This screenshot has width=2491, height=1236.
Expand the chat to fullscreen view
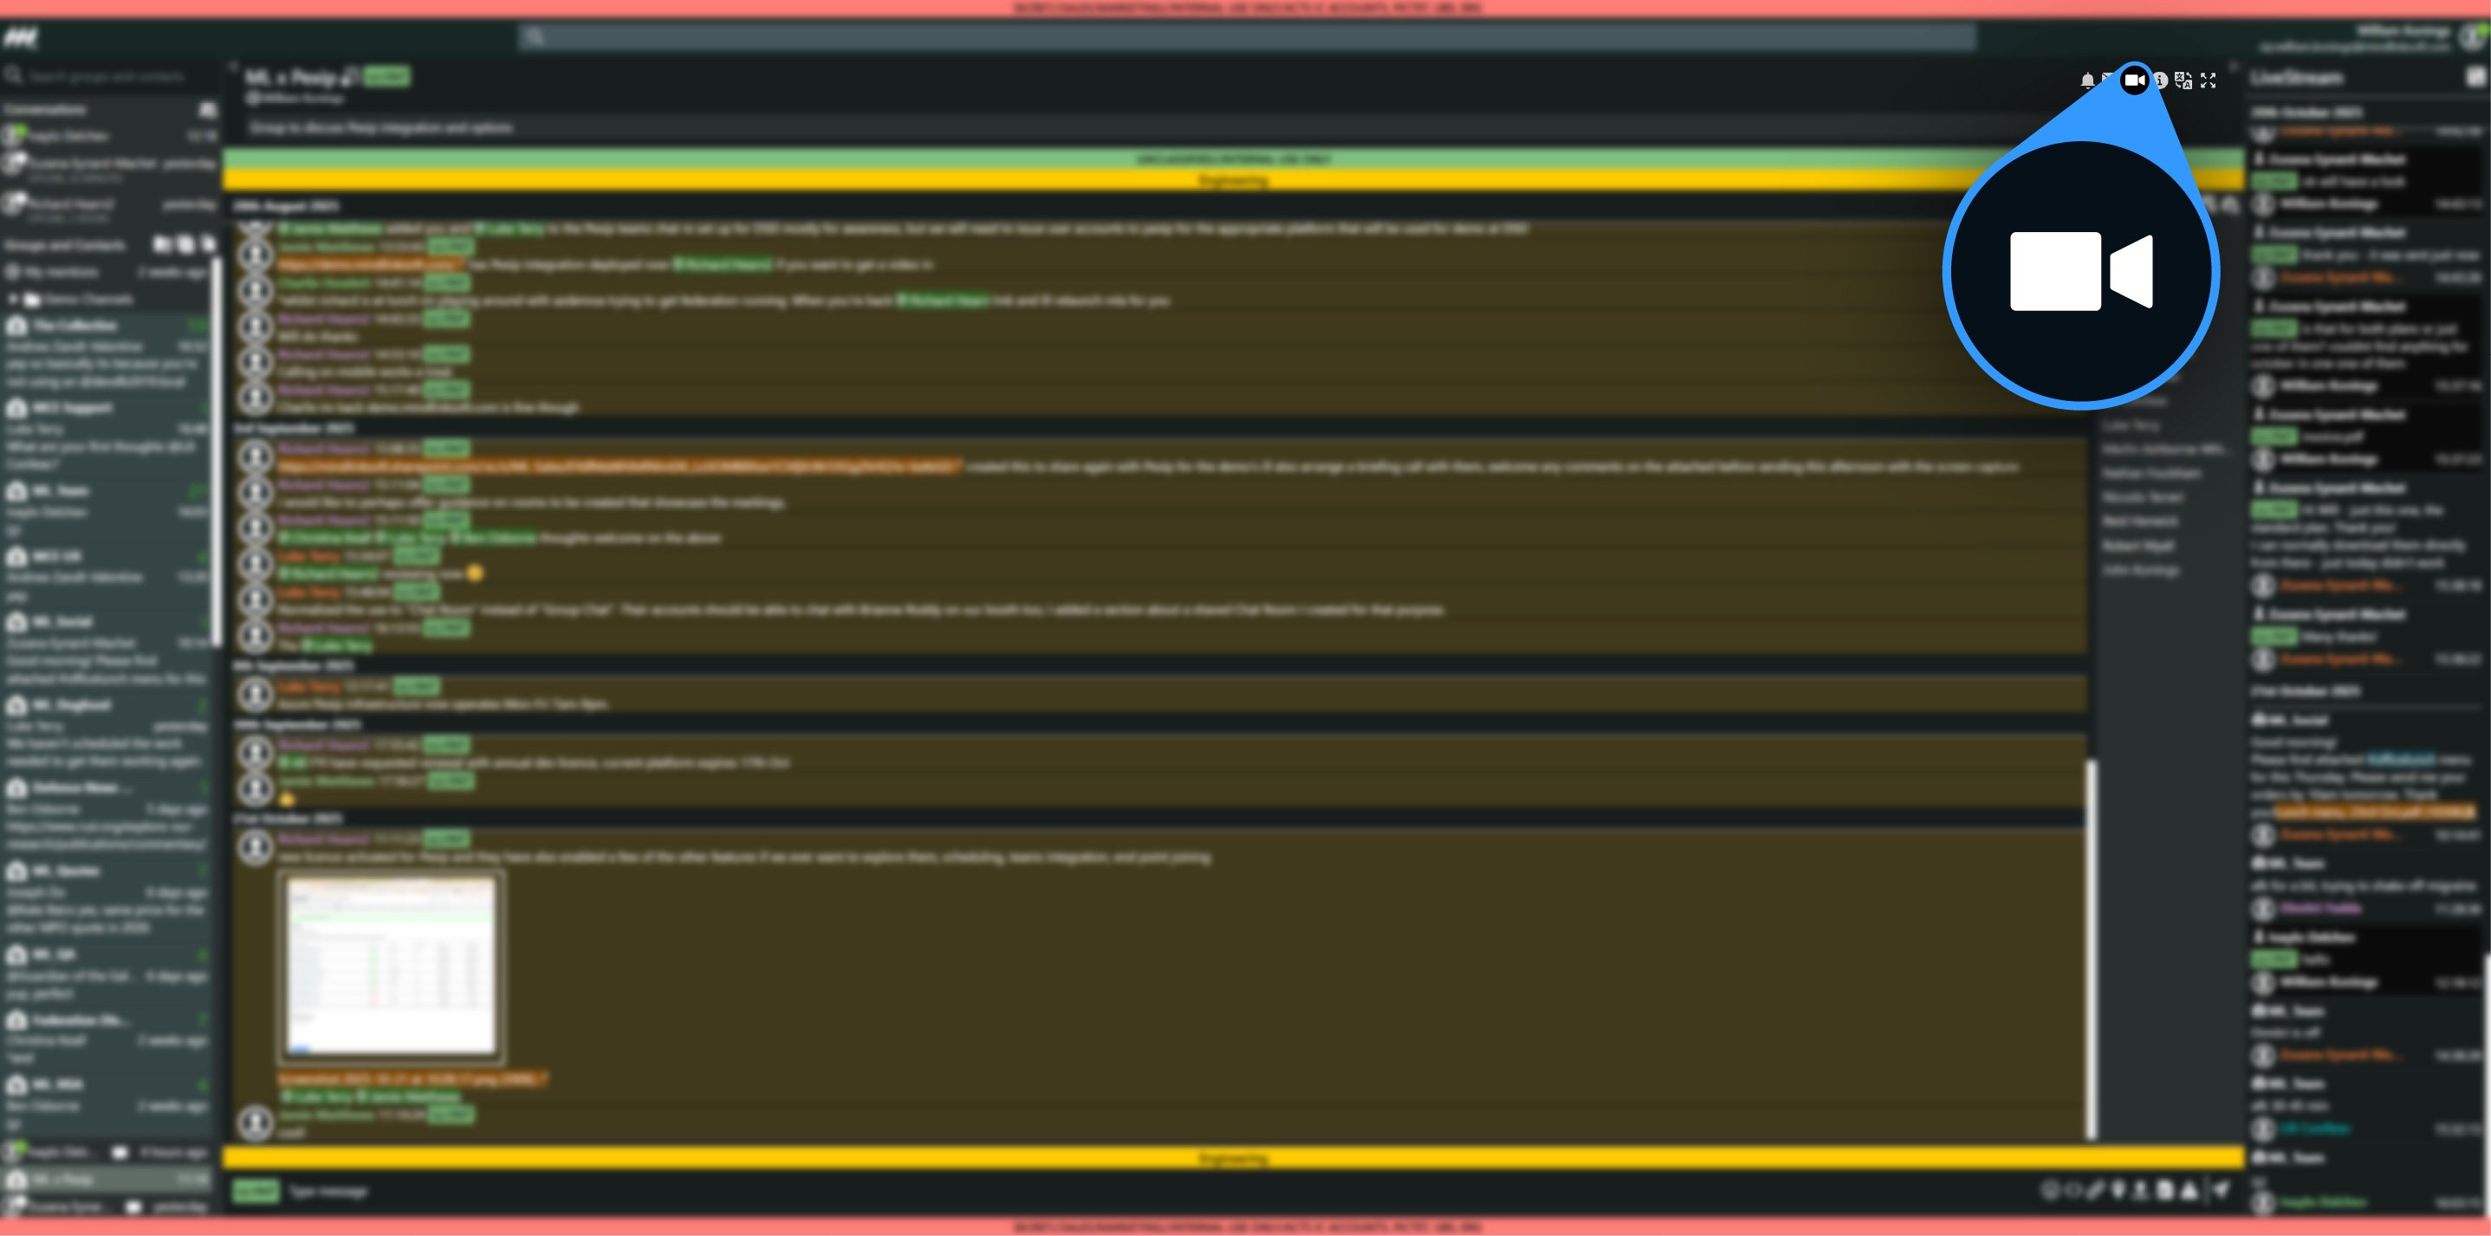point(2210,81)
